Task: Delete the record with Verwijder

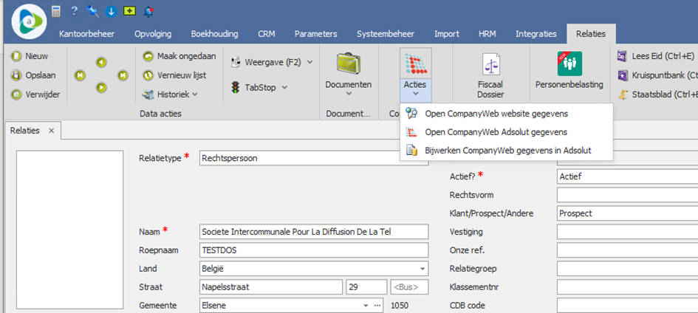Action: tap(35, 94)
